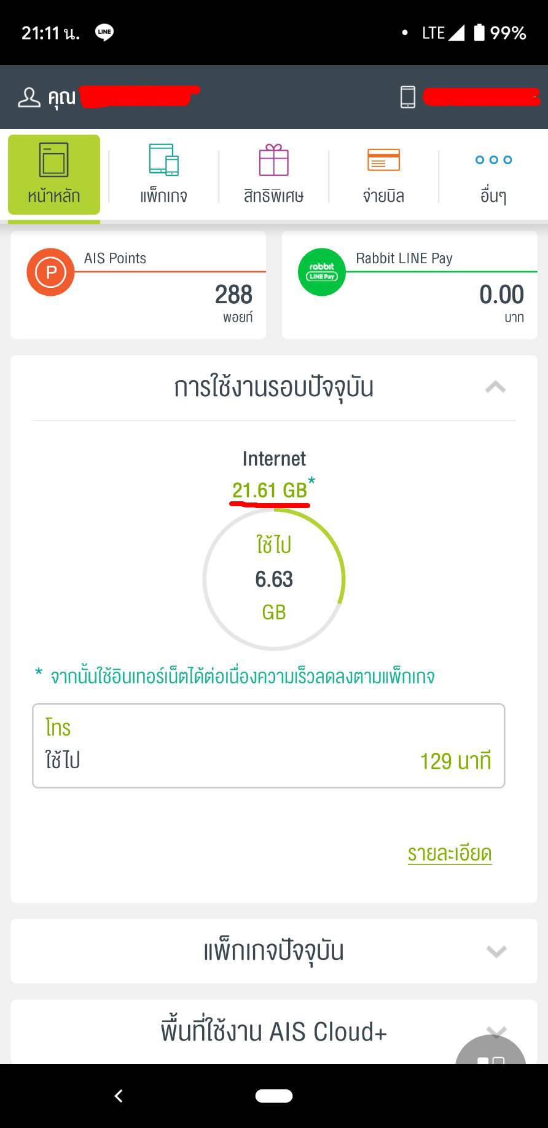This screenshot has width=548, height=1128.
Task: Tap the Rabbit LINE Pay logo
Action: [322, 272]
